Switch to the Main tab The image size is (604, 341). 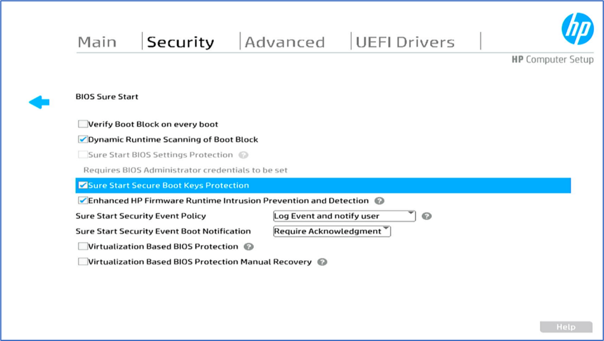97,43
